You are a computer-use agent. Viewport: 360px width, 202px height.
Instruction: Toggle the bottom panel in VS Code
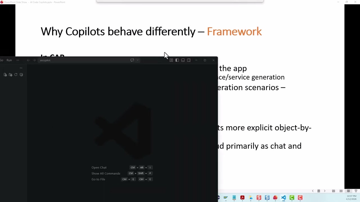click(183, 60)
